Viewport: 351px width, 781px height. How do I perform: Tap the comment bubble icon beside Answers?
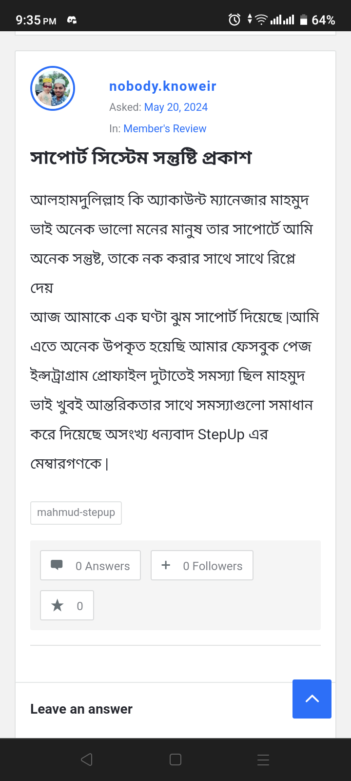57,565
